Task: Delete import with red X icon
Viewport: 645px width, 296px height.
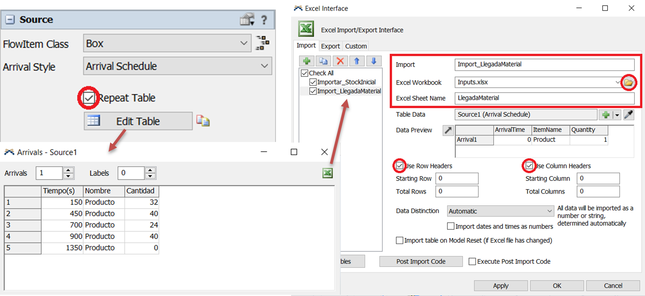Action: (340, 61)
